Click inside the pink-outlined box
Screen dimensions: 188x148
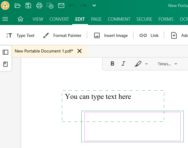(133, 126)
